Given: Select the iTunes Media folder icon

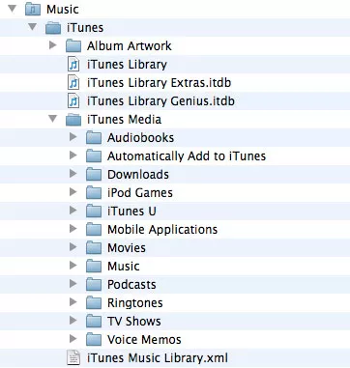Looking at the screenshot, I should point(73,120).
